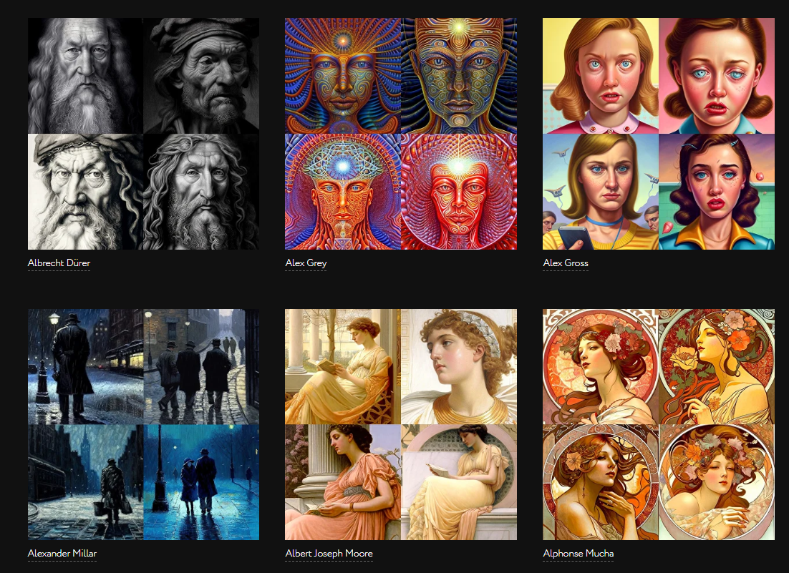Open the Albert Joseph Moore link
The image size is (789, 573).
pyautogui.click(x=329, y=553)
